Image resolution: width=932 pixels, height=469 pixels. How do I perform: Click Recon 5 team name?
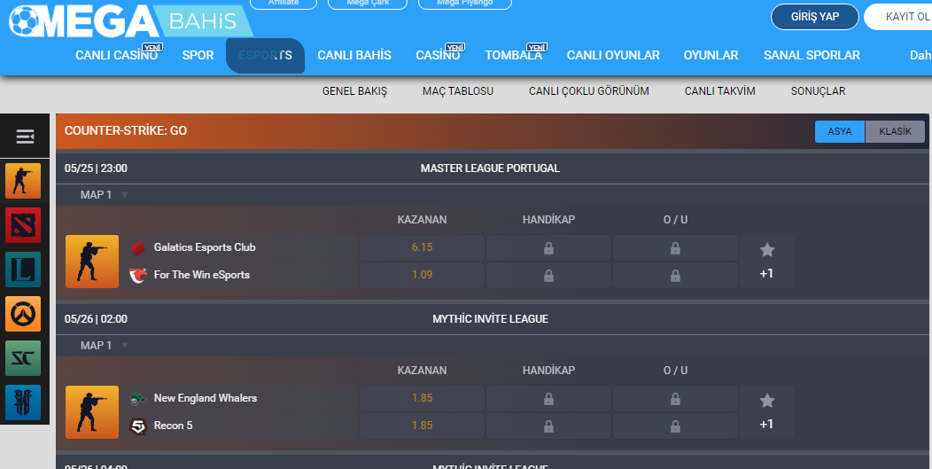coord(173,426)
